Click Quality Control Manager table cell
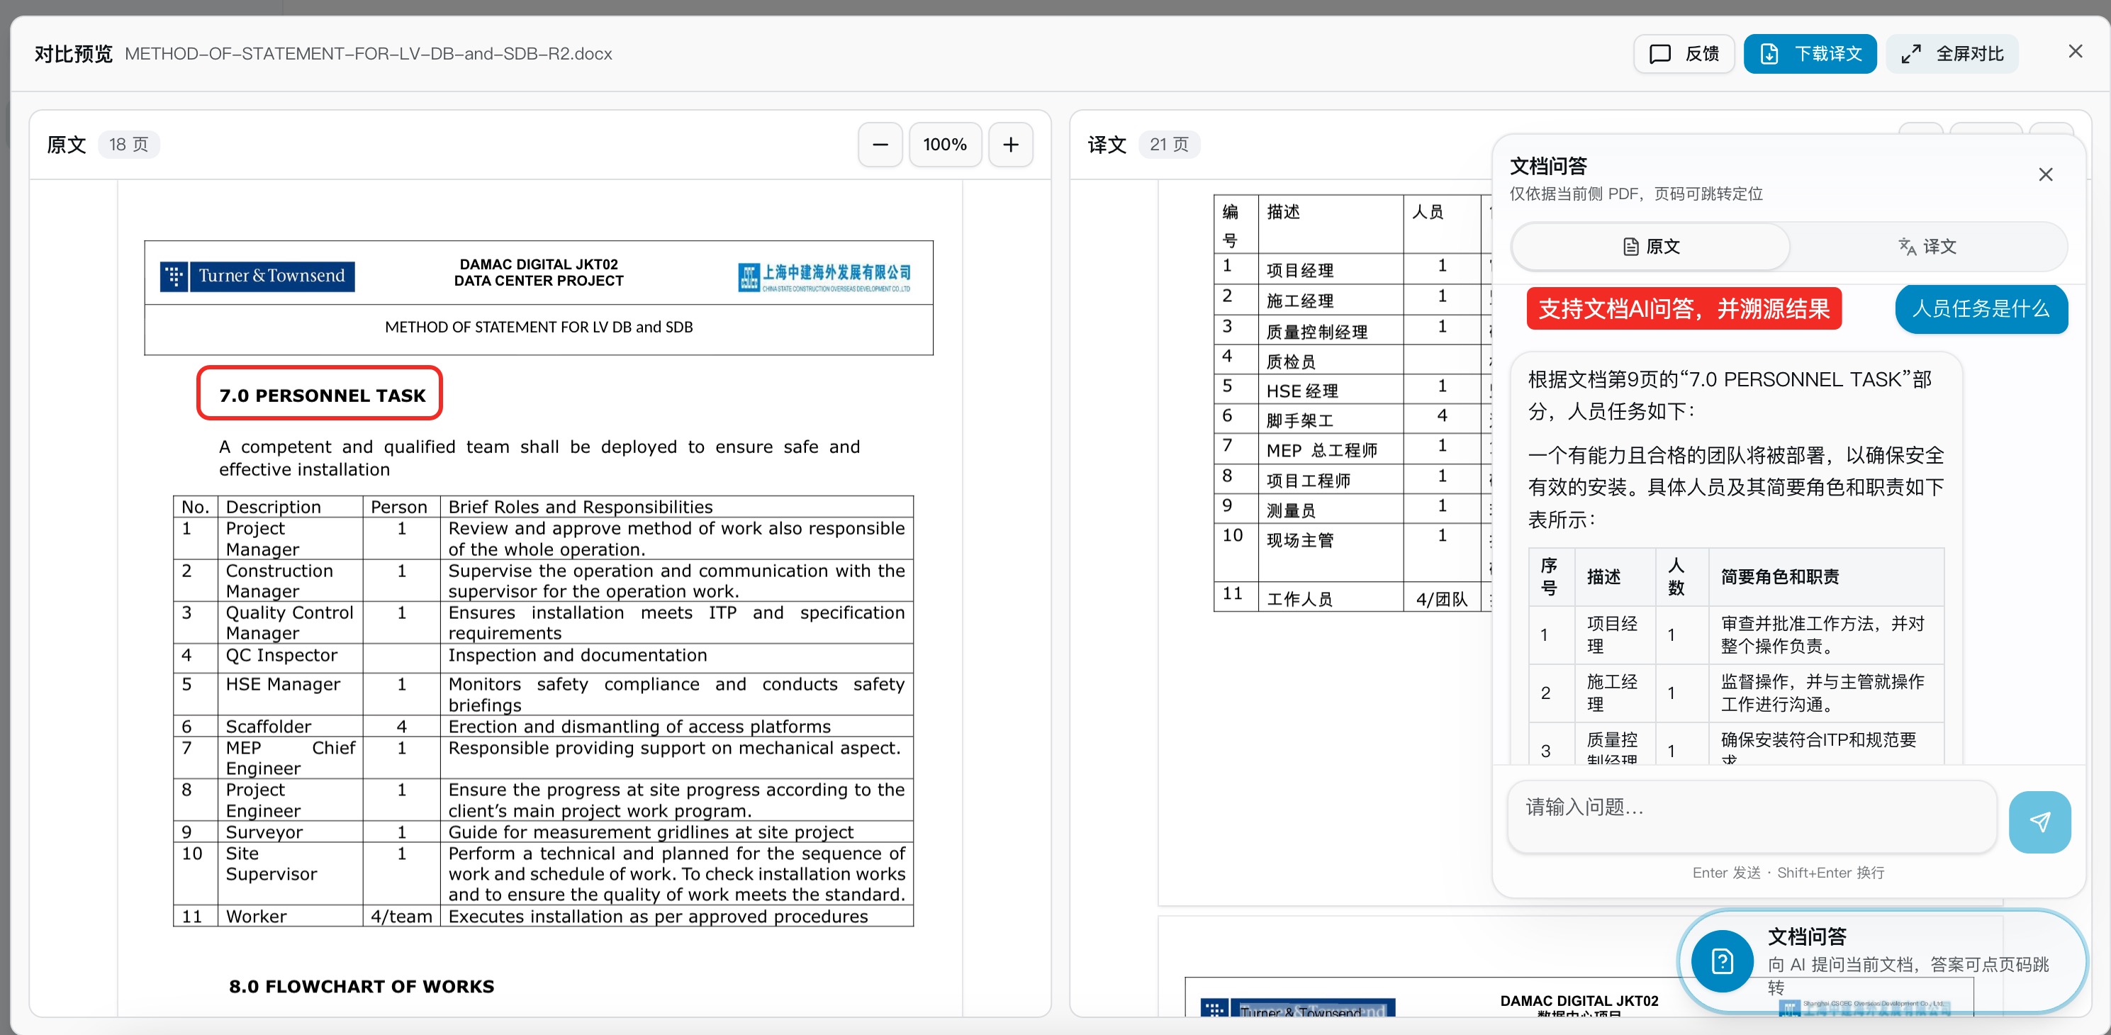This screenshot has height=1035, width=2111. tap(290, 623)
